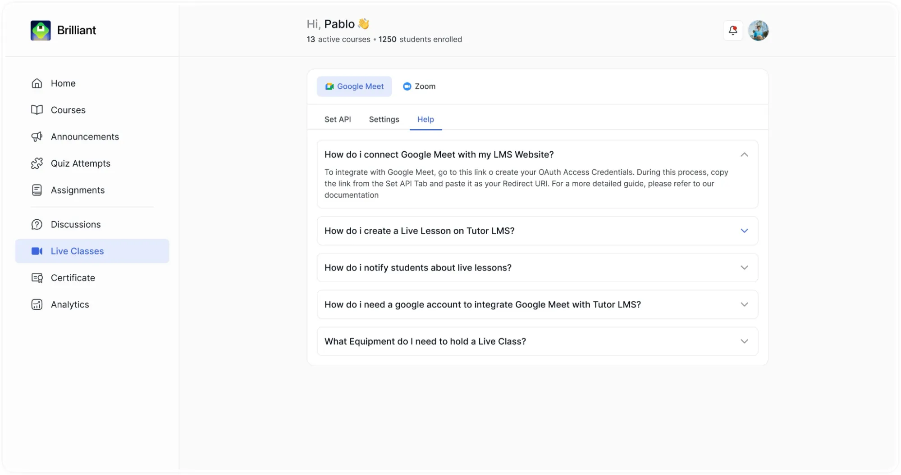This screenshot has width=901, height=475.
Task: Click the Quiz Attempts puzzle icon
Action: click(x=37, y=163)
